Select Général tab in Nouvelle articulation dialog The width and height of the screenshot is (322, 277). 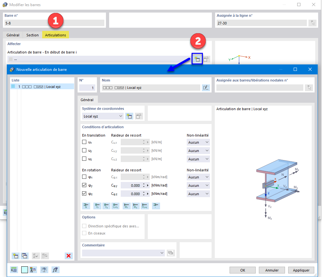(x=87, y=100)
